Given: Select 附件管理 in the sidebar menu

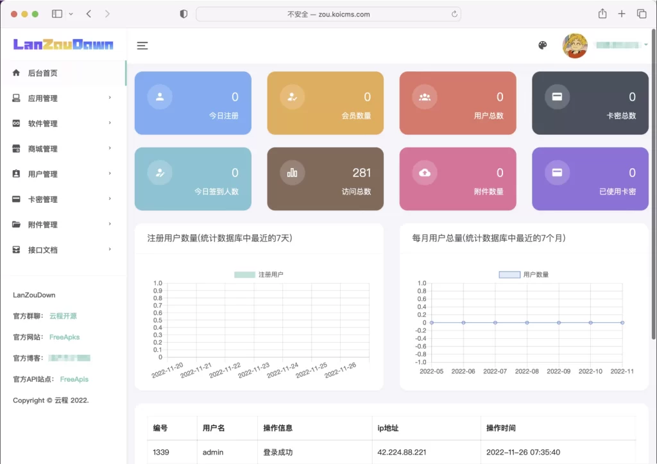Looking at the screenshot, I should click(15, 225).
